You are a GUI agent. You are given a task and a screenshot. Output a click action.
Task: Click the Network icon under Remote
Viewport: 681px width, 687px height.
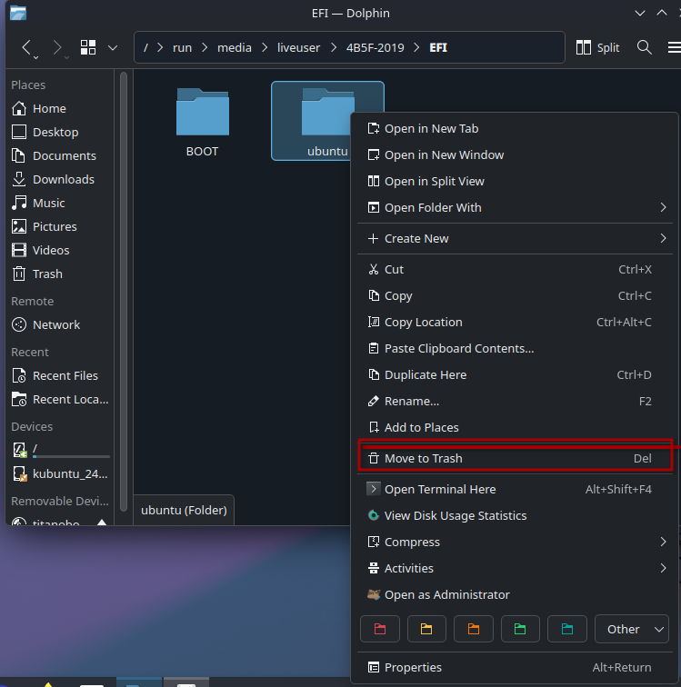click(19, 324)
